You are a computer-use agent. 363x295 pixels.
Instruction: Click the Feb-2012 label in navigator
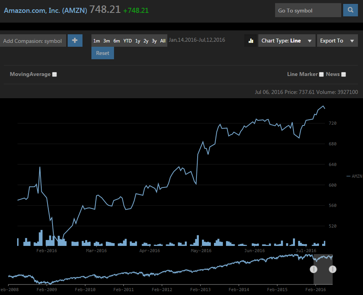(x=162, y=290)
